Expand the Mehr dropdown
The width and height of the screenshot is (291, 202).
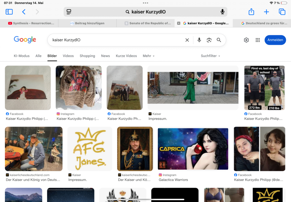point(149,56)
